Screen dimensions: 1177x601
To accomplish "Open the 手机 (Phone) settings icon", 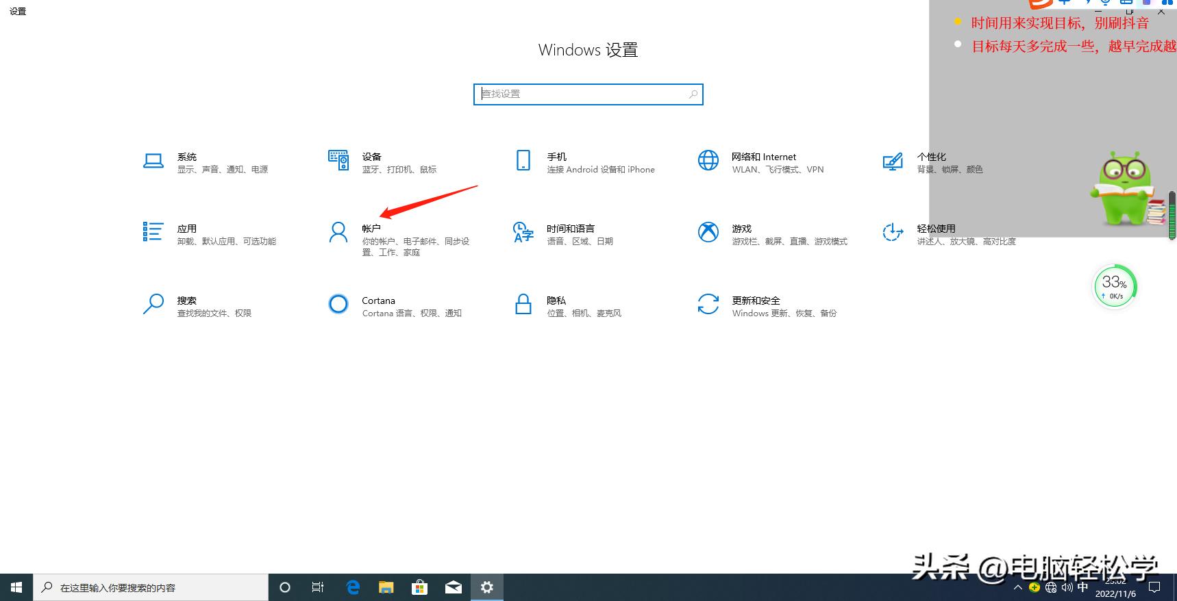I will tap(523, 160).
